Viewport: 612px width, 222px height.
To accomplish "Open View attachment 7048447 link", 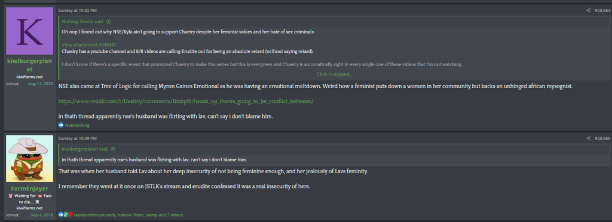I will 89,45.
